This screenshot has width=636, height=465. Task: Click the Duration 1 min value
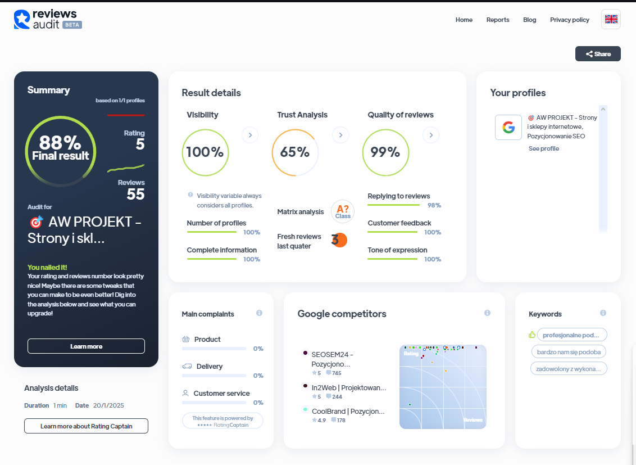60,405
